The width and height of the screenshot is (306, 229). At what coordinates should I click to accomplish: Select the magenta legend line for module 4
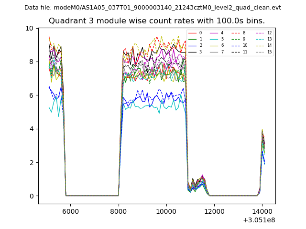[213, 33]
